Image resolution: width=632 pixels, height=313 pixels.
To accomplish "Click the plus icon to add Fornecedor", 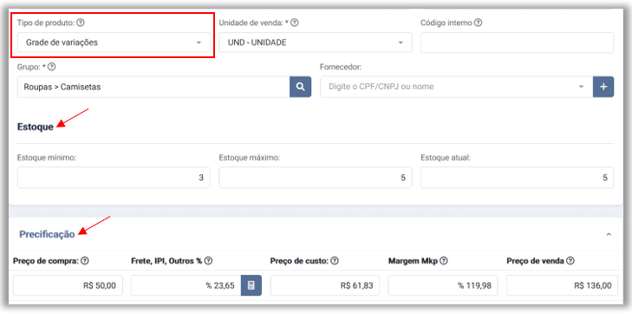I will [603, 87].
